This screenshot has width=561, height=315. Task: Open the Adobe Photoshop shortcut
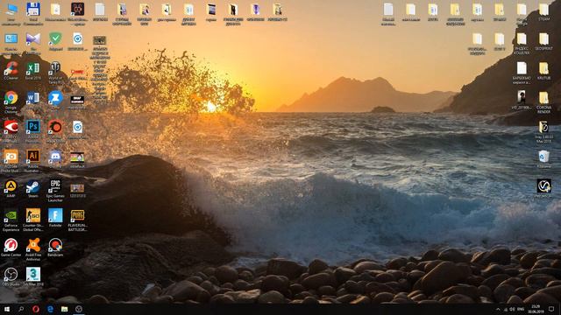click(33, 127)
